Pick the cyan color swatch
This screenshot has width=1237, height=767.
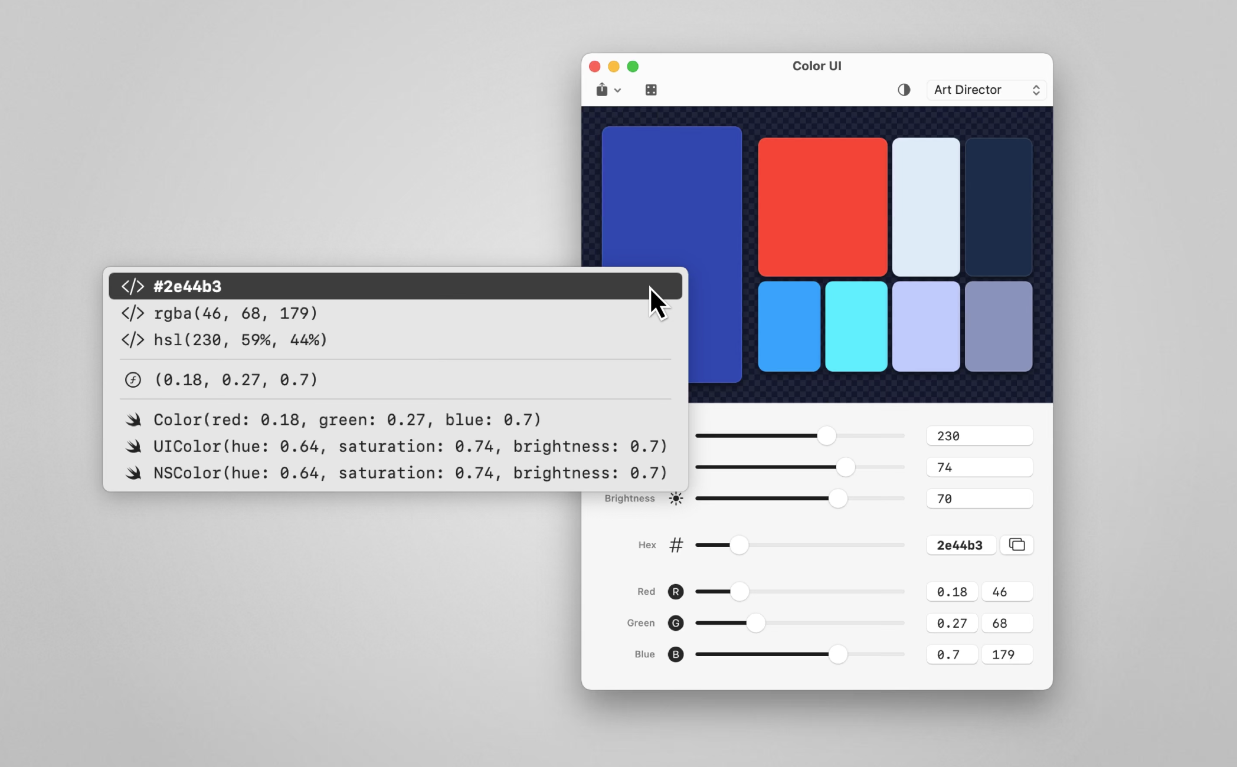[856, 326]
